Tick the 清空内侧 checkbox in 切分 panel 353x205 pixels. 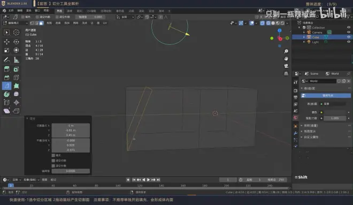tap(53, 161)
